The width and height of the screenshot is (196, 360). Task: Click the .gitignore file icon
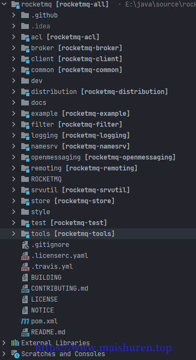25,245
